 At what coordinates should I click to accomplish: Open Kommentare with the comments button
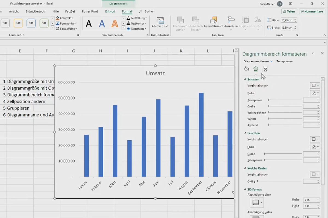[312, 11]
